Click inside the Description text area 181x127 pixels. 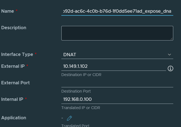tap(117, 33)
